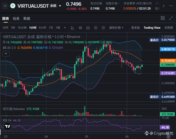
Task: Click the 标记价格 mark price label
Action: point(96,4)
